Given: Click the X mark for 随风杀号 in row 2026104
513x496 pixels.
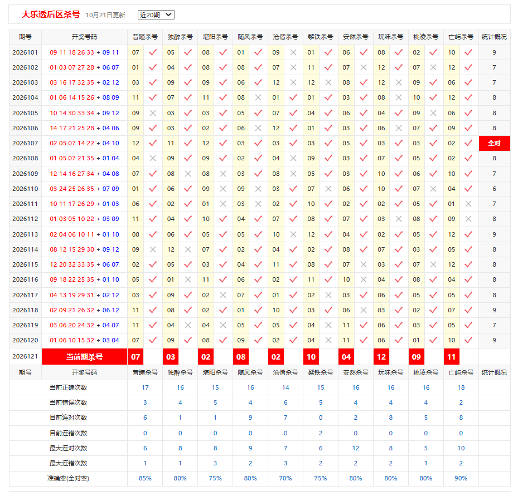Looking at the screenshot, I should (258, 97).
